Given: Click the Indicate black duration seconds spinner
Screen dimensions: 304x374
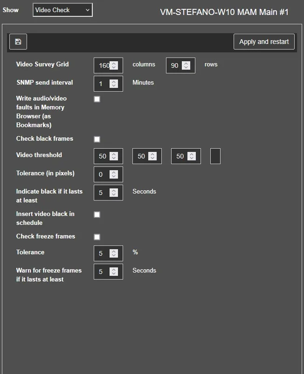Looking at the screenshot, I should (114, 193).
